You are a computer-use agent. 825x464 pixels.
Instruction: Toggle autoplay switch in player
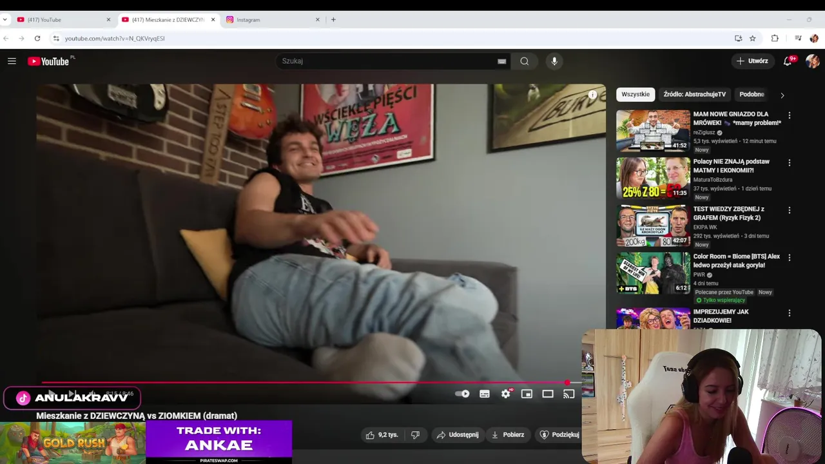pos(462,394)
